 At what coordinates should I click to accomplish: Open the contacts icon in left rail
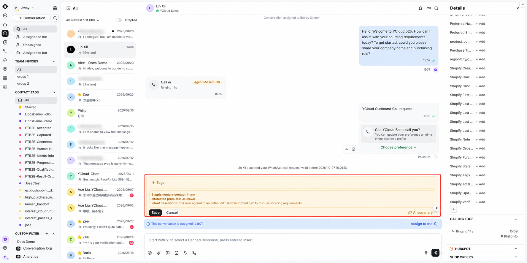click(x=5, y=42)
